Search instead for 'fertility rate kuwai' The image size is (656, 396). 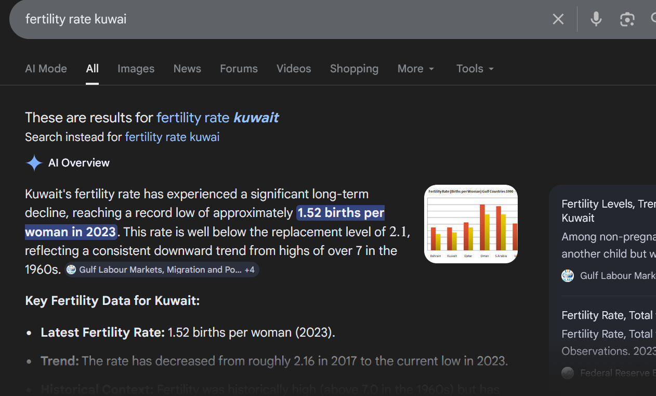click(172, 137)
